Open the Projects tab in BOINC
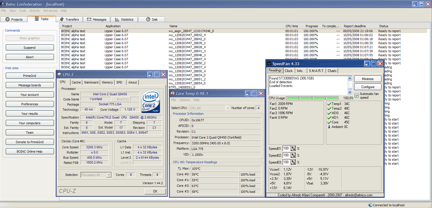432x208 pixels. click(14, 19)
